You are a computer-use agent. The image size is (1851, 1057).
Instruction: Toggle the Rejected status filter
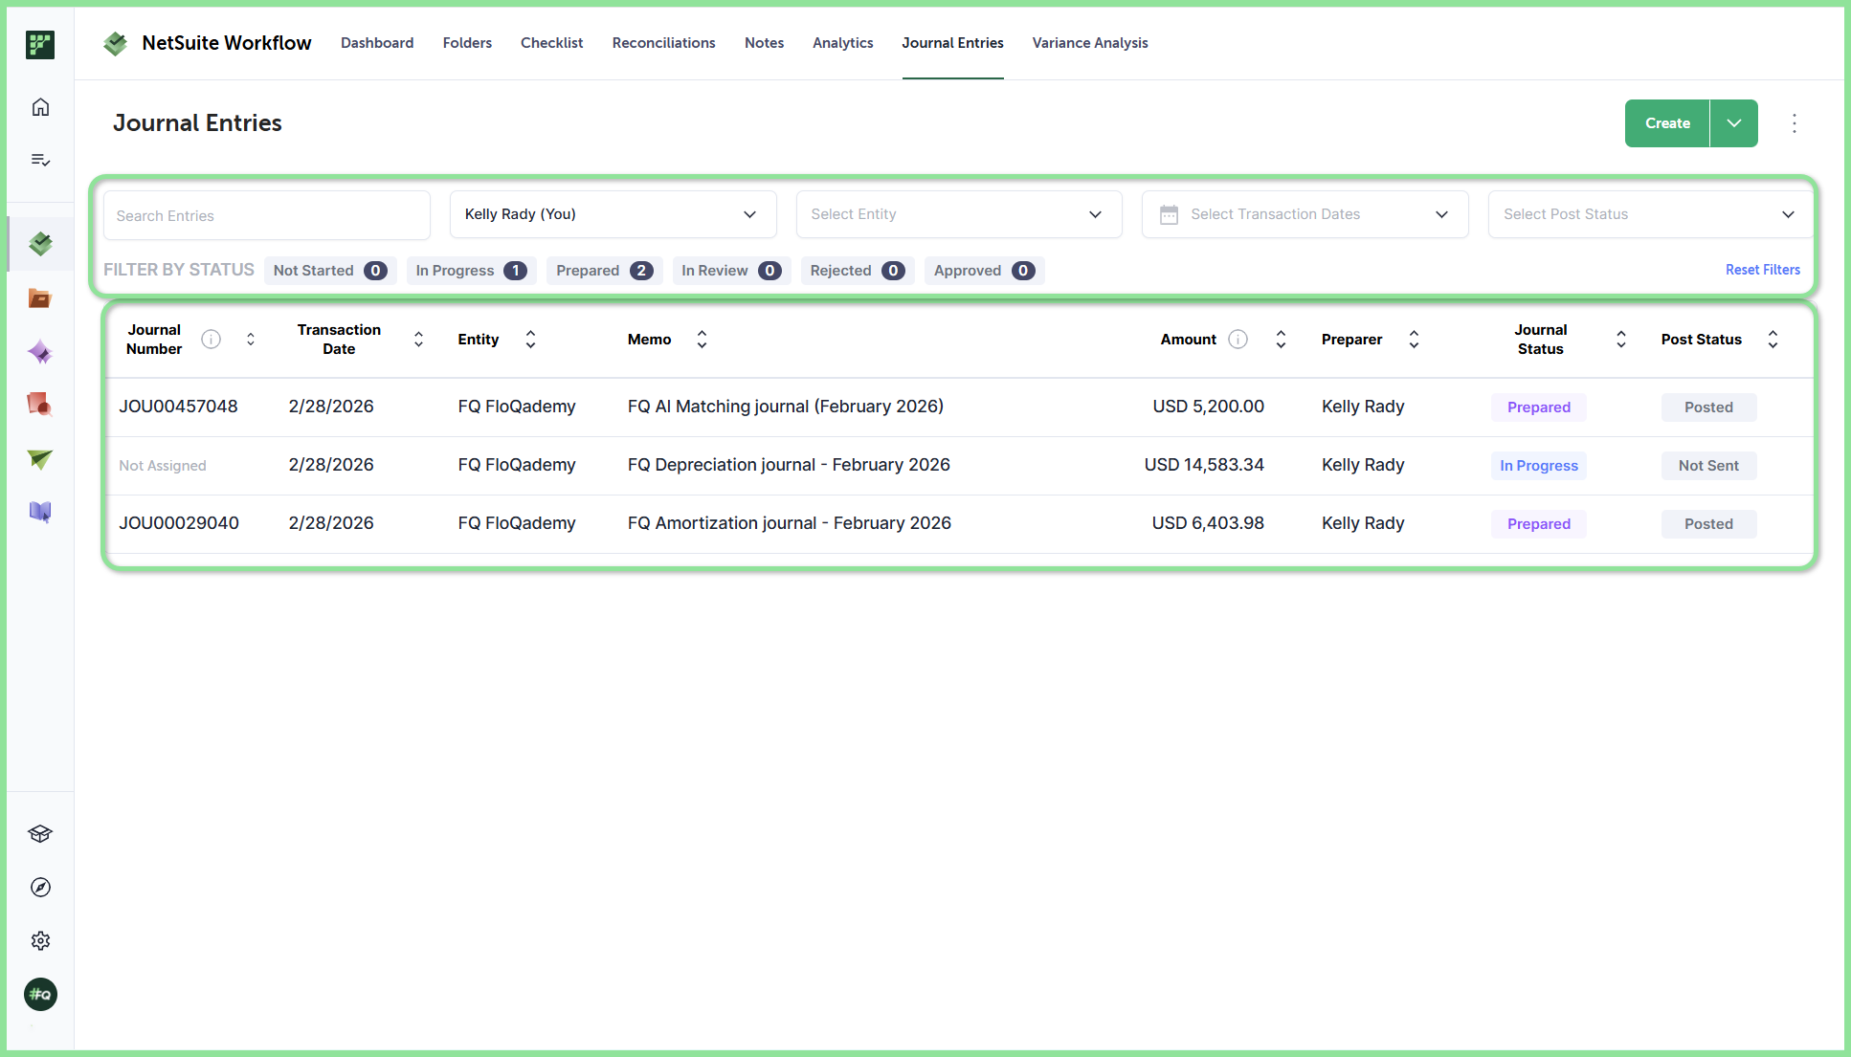coord(858,271)
